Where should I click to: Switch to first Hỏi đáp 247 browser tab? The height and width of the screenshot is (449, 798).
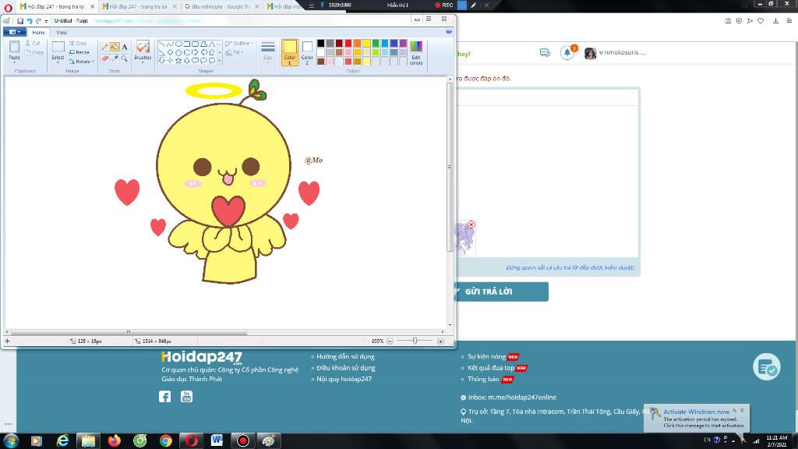coord(56,6)
